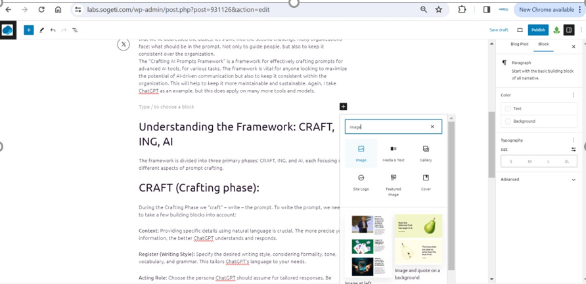The image size is (586, 284).
Task: Open editor options three-dot menu
Action: [x=581, y=30]
